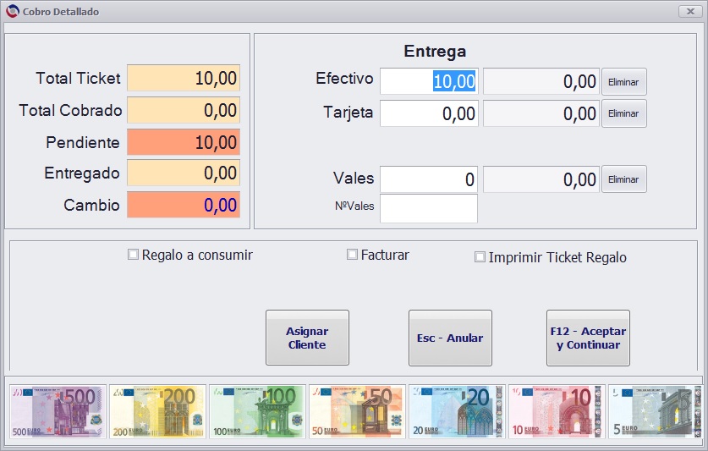The image size is (708, 451).
Task: Add a 10 euro banknote
Action: tap(557, 411)
